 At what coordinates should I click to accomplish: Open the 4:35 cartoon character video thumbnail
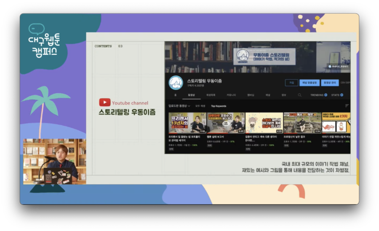(264, 123)
